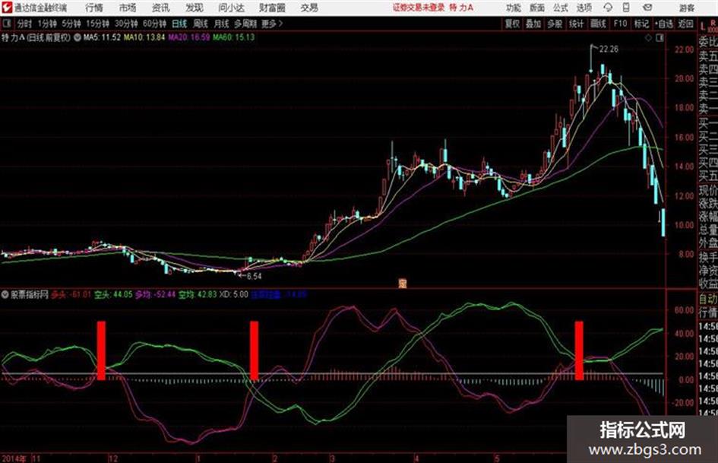Click the 6.54 low price label
This screenshot has height=463, width=718.
254,277
